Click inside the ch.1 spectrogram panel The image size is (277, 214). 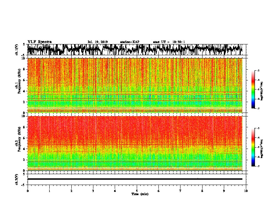point(135,85)
